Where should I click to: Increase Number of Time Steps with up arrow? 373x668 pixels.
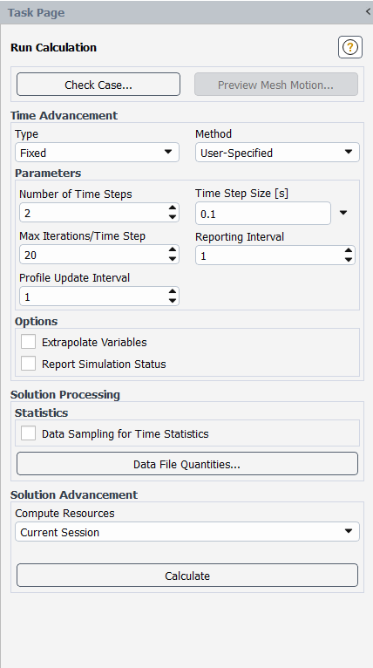tap(172, 208)
